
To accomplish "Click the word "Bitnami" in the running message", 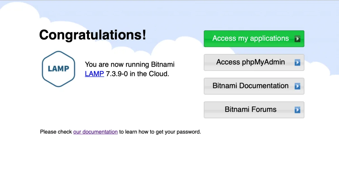I will click(x=162, y=64).
